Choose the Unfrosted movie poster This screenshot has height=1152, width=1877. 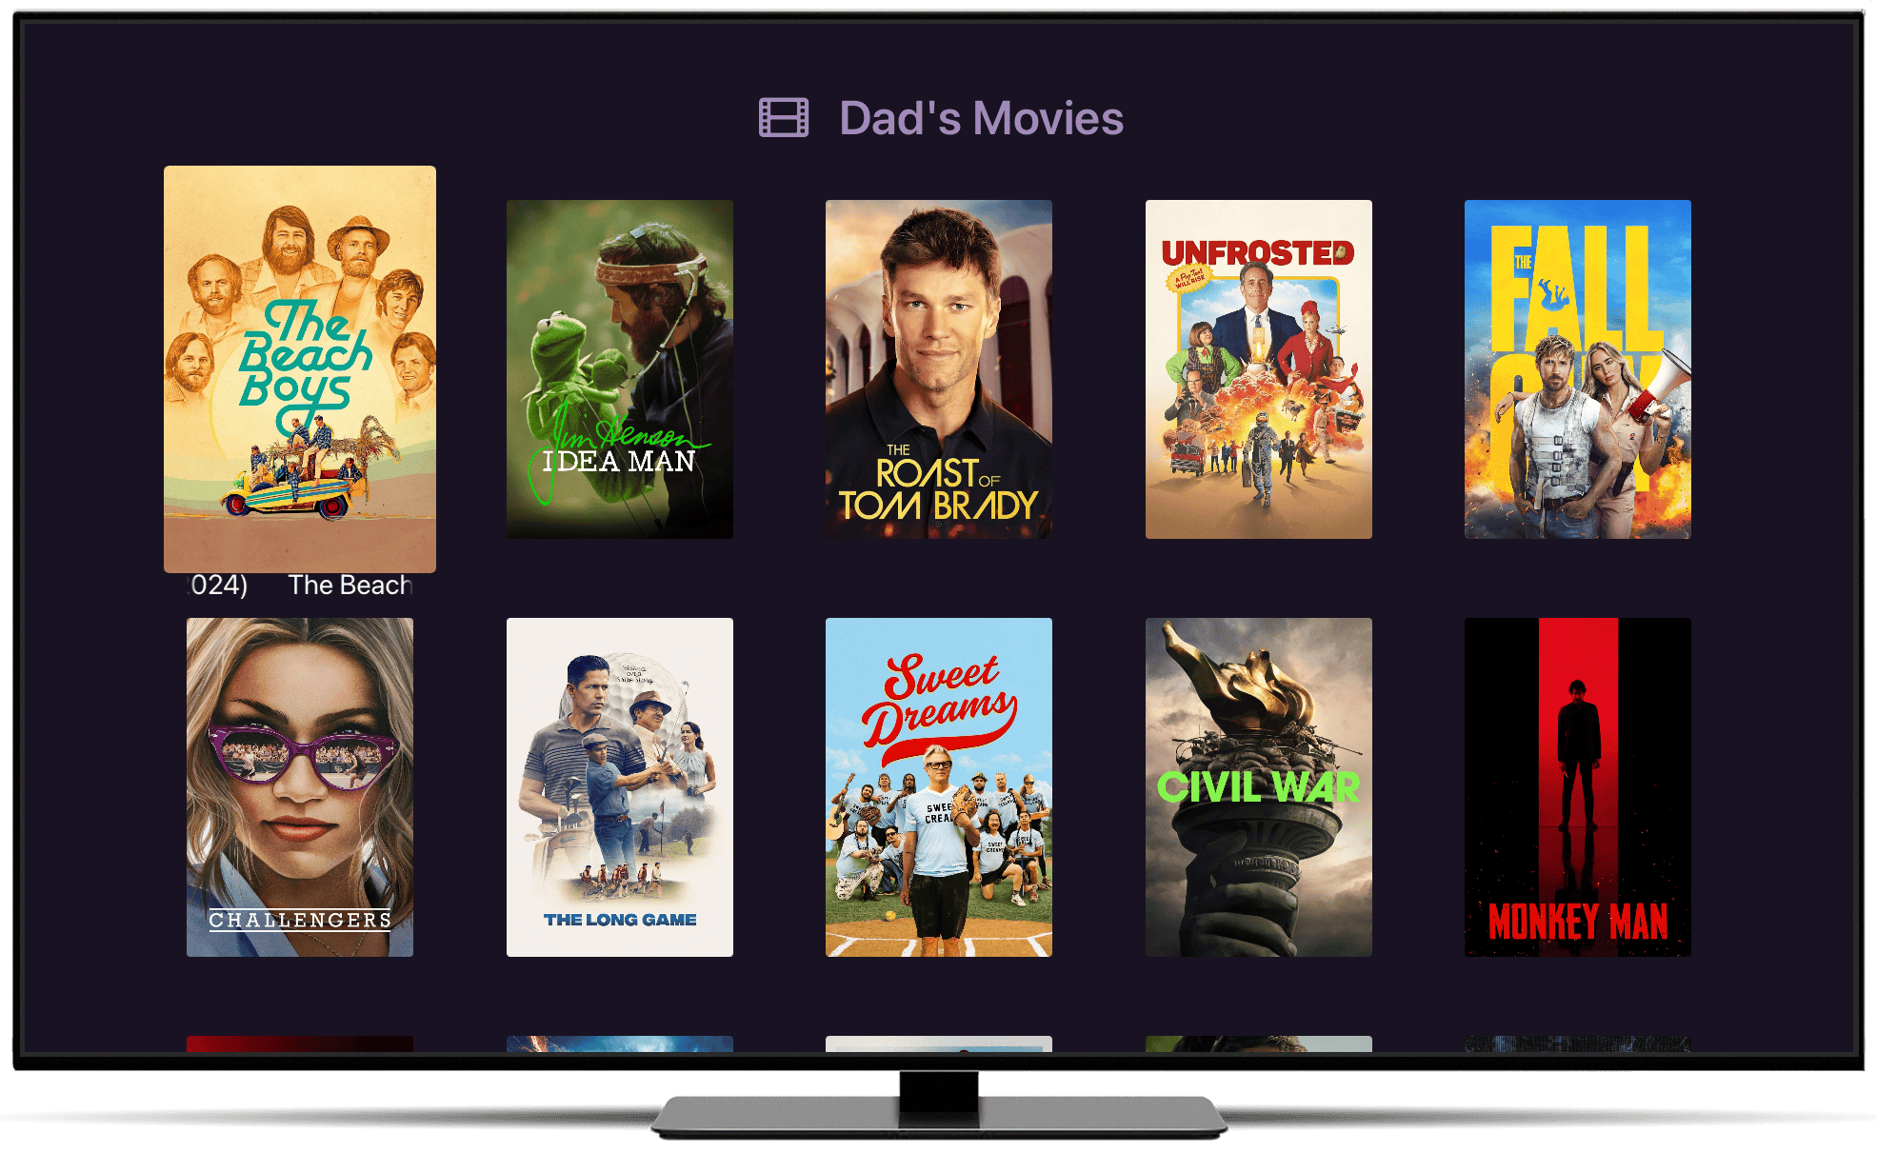click(x=1259, y=369)
